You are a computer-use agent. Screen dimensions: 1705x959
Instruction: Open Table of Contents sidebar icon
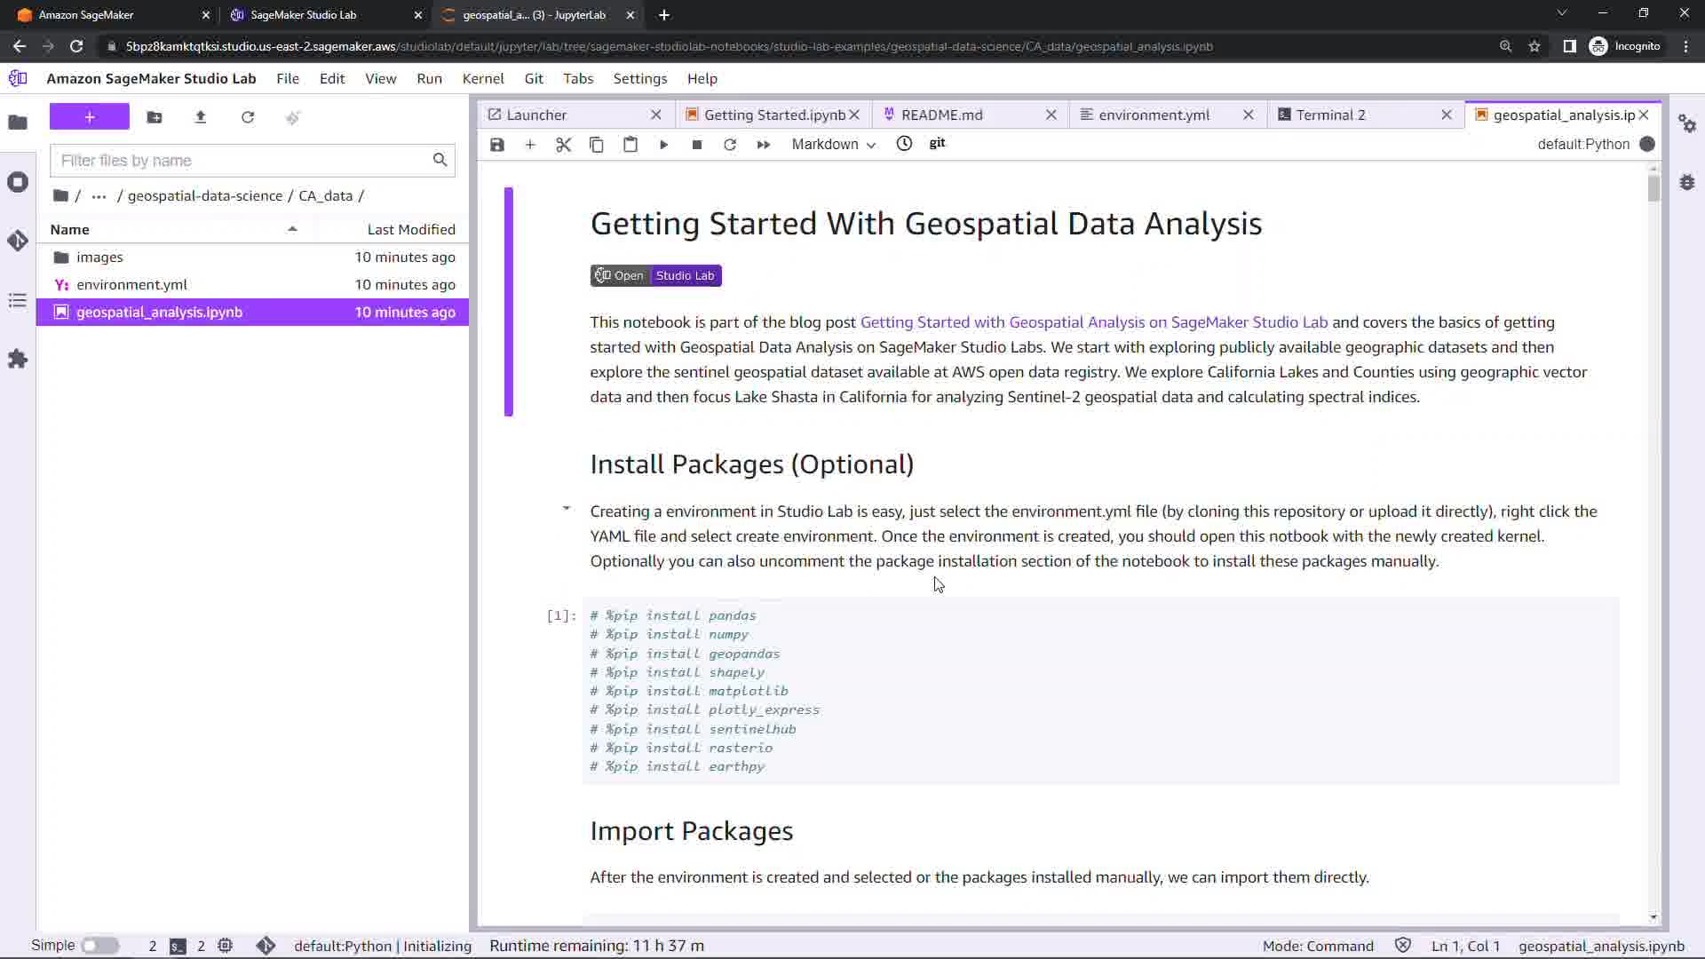pyautogui.click(x=18, y=301)
